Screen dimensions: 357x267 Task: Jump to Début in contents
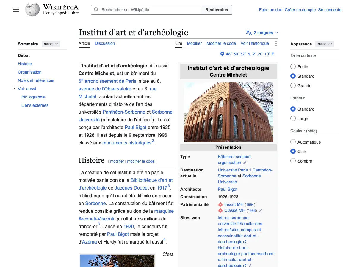24,55
